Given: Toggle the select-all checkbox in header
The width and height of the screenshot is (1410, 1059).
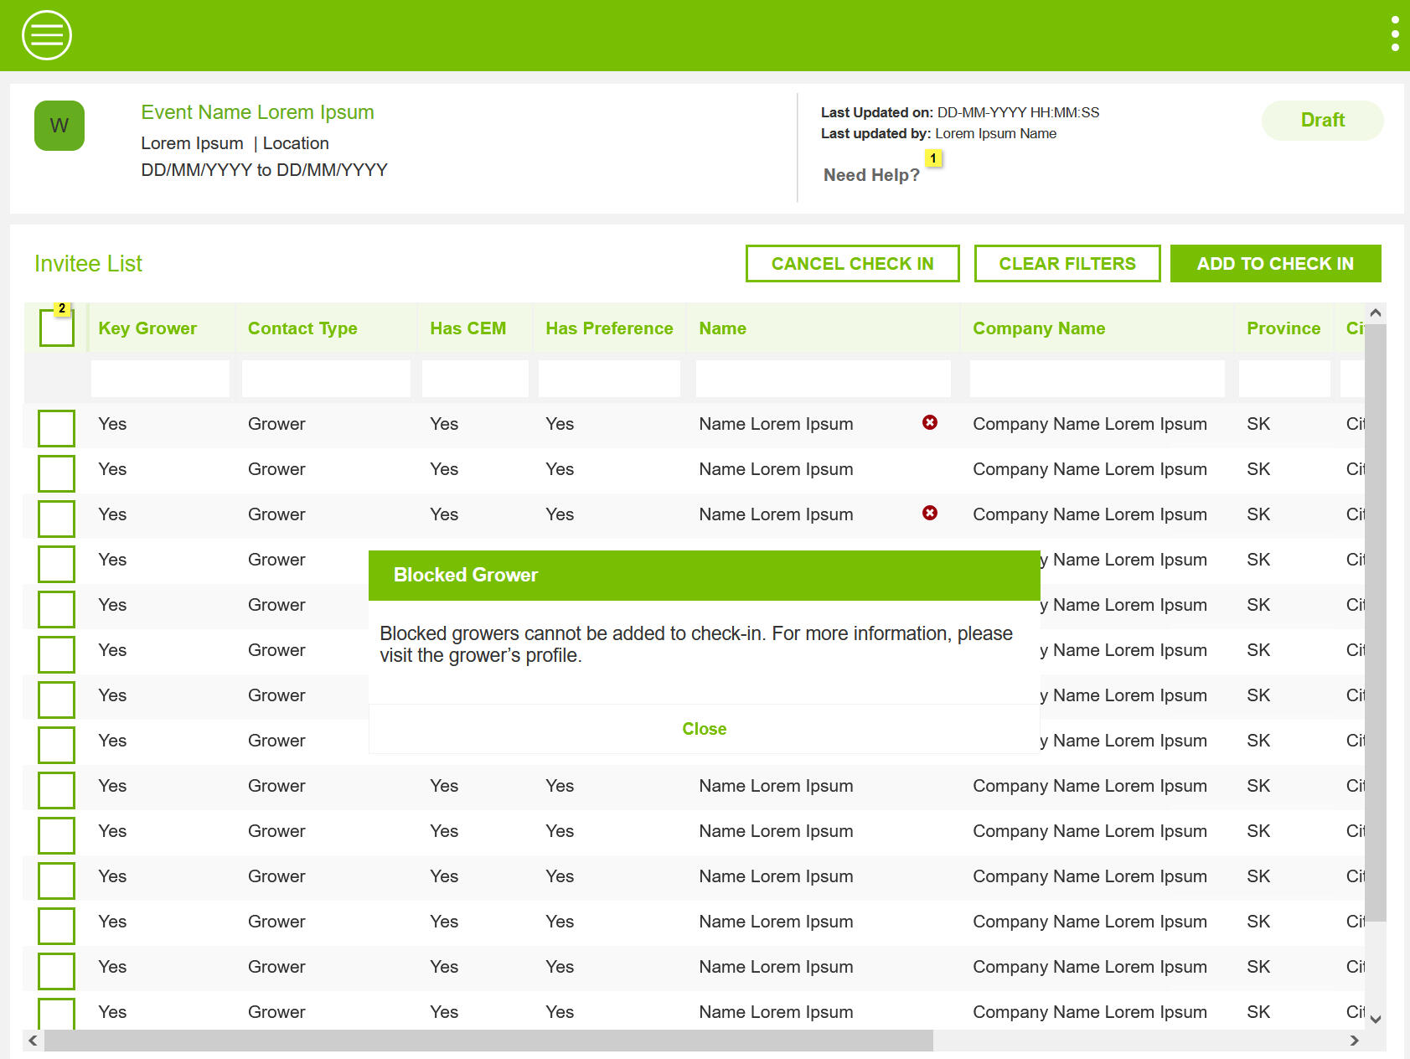Looking at the screenshot, I should coord(57,328).
